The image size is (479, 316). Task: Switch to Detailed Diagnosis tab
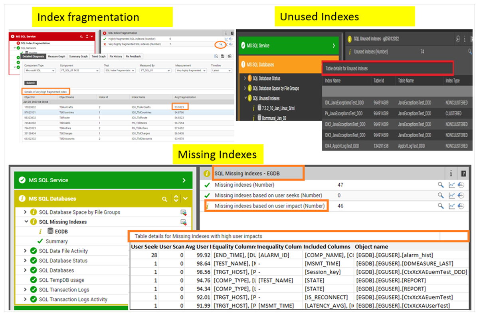click(34, 57)
